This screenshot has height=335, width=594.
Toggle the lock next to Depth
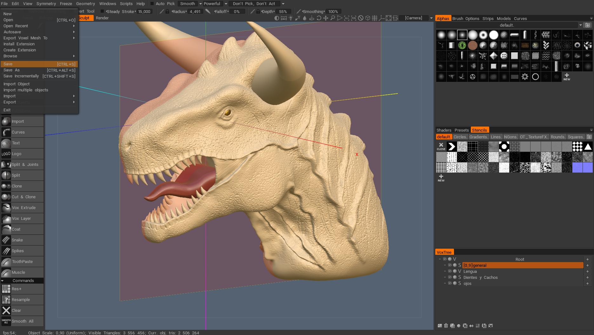258,11
